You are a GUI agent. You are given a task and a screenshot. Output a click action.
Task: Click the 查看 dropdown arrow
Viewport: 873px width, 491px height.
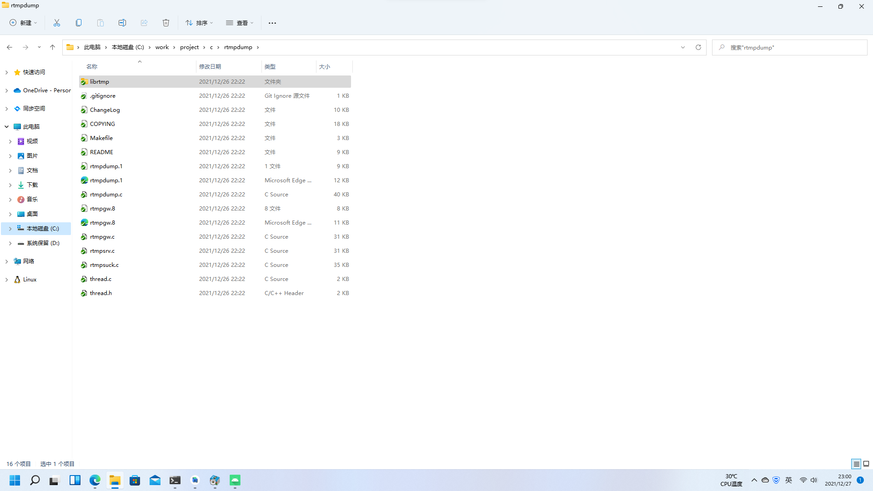click(x=252, y=23)
